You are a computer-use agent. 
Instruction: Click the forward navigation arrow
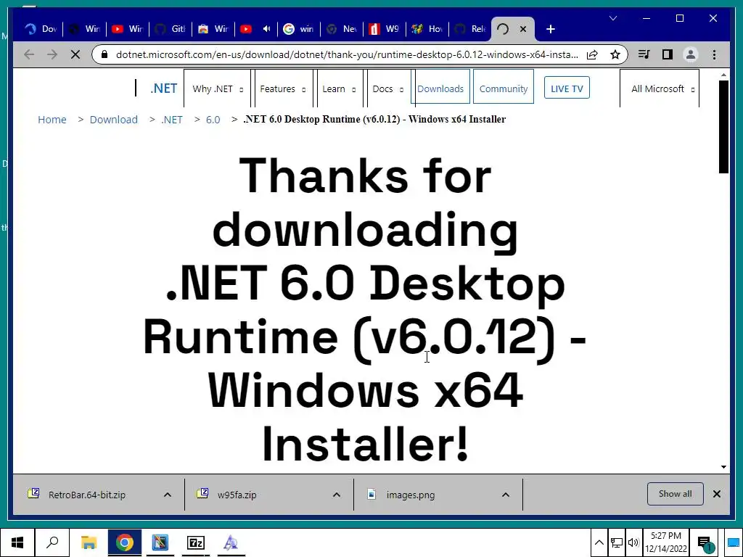click(52, 54)
